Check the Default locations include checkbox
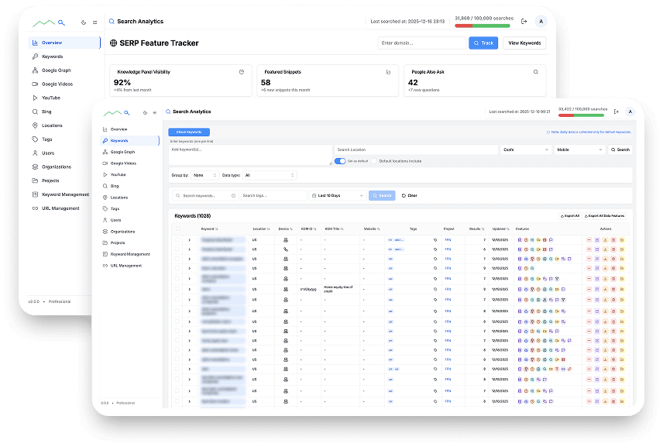663x447 pixels. tap(373, 161)
